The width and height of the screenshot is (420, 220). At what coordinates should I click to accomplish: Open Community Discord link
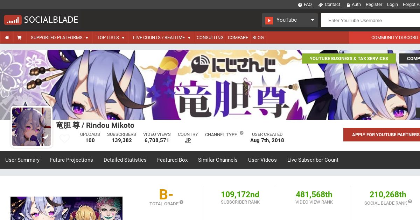(x=394, y=37)
